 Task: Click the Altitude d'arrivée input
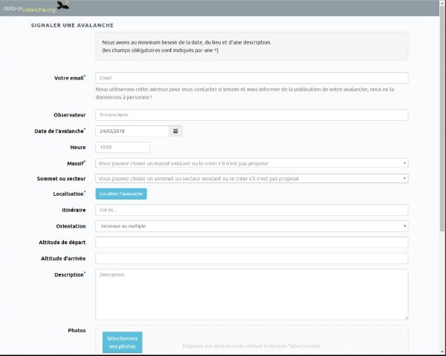[252, 259]
